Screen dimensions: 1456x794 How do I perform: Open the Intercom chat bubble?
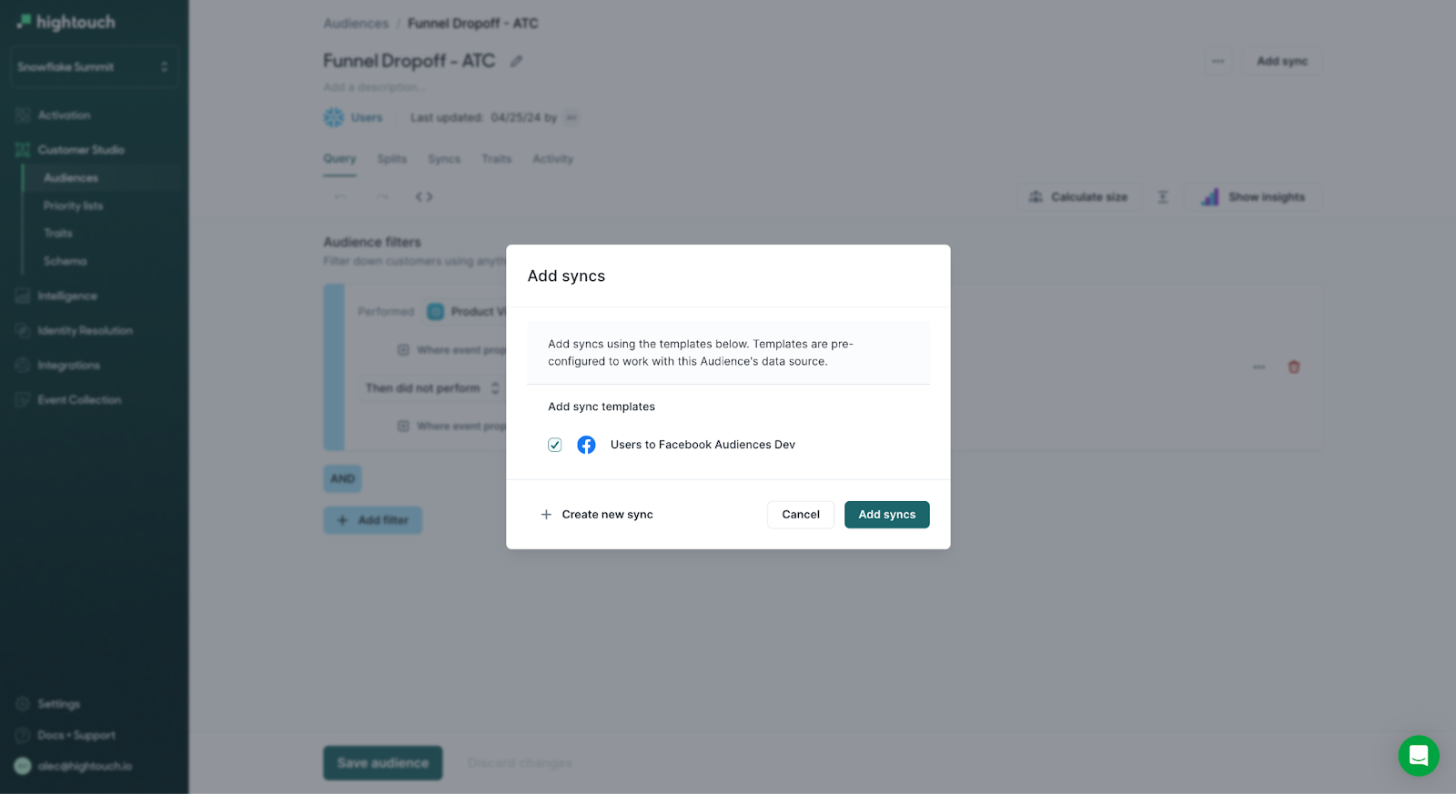(x=1418, y=755)
